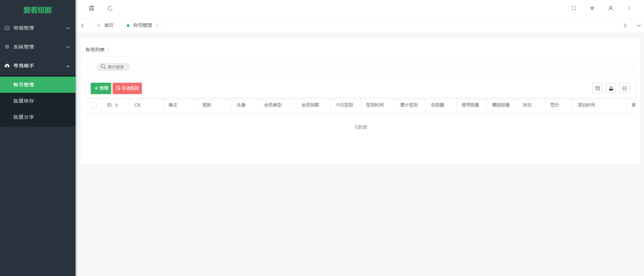Open the more options vertical dots
The width and height of the screenshot is (644, 276).
629,8
